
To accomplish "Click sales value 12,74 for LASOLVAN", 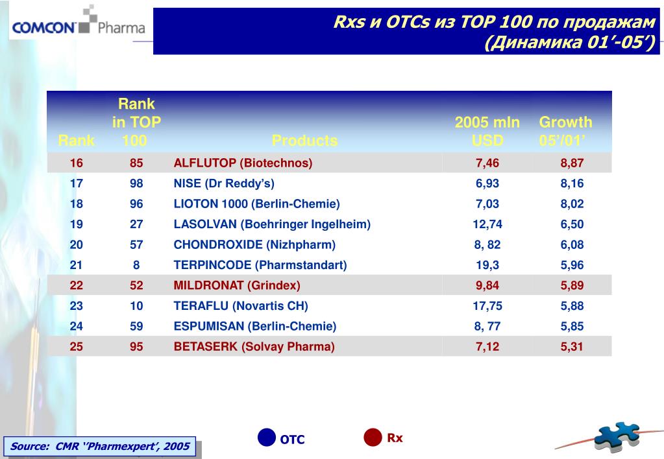I will coord(487,224).
